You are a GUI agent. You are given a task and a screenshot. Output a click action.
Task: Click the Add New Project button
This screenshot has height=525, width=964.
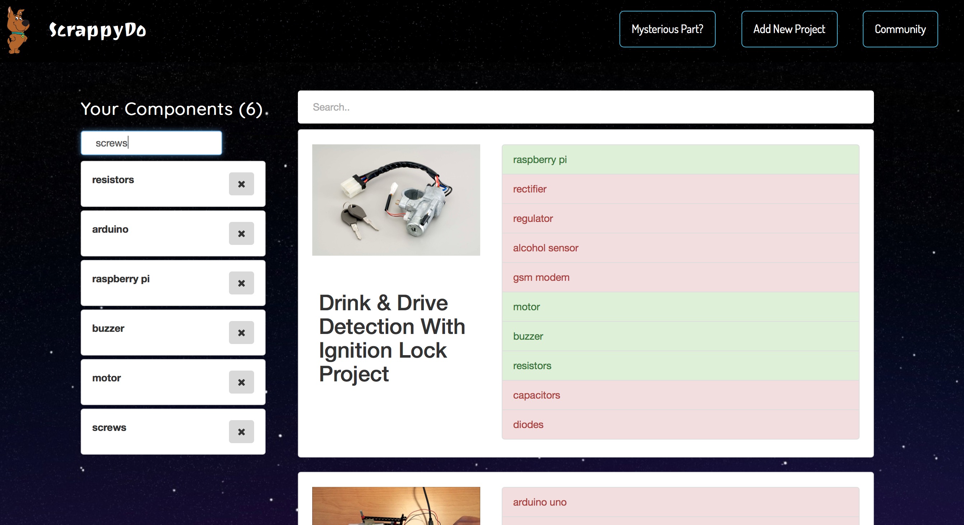coord(789,29)
